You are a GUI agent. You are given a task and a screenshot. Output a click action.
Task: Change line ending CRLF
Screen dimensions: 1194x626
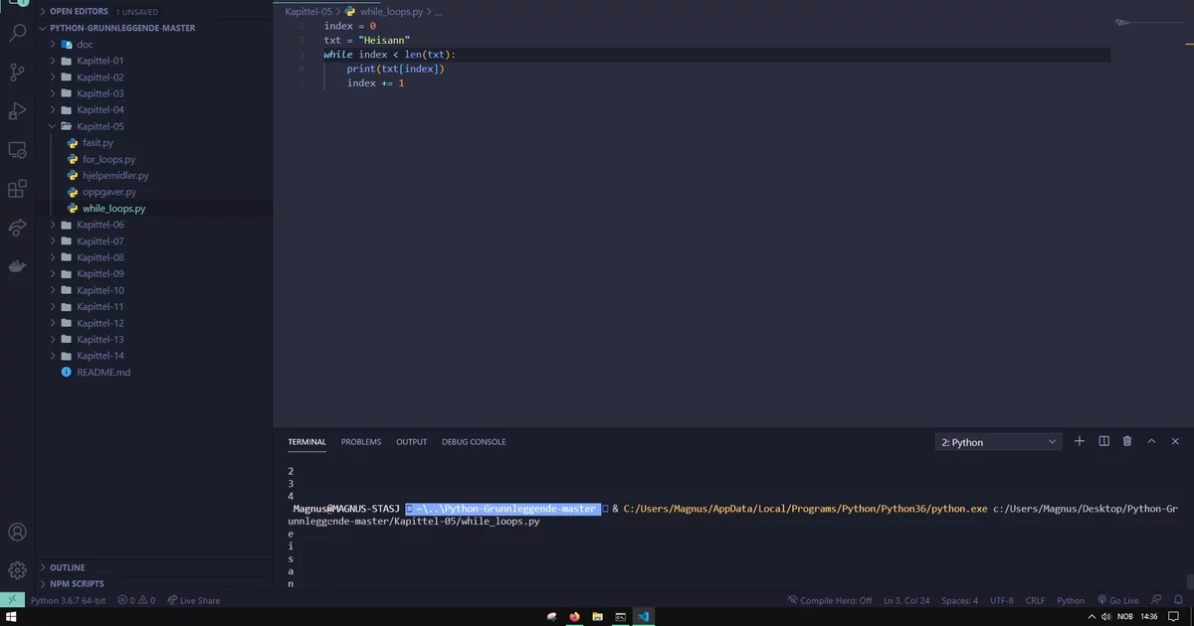[1036, 600]
